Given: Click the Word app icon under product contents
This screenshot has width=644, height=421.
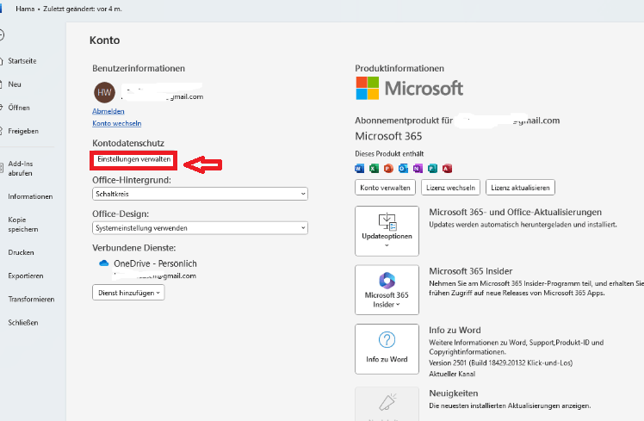Looking at the screenshot, I should [x=359, y=169].
